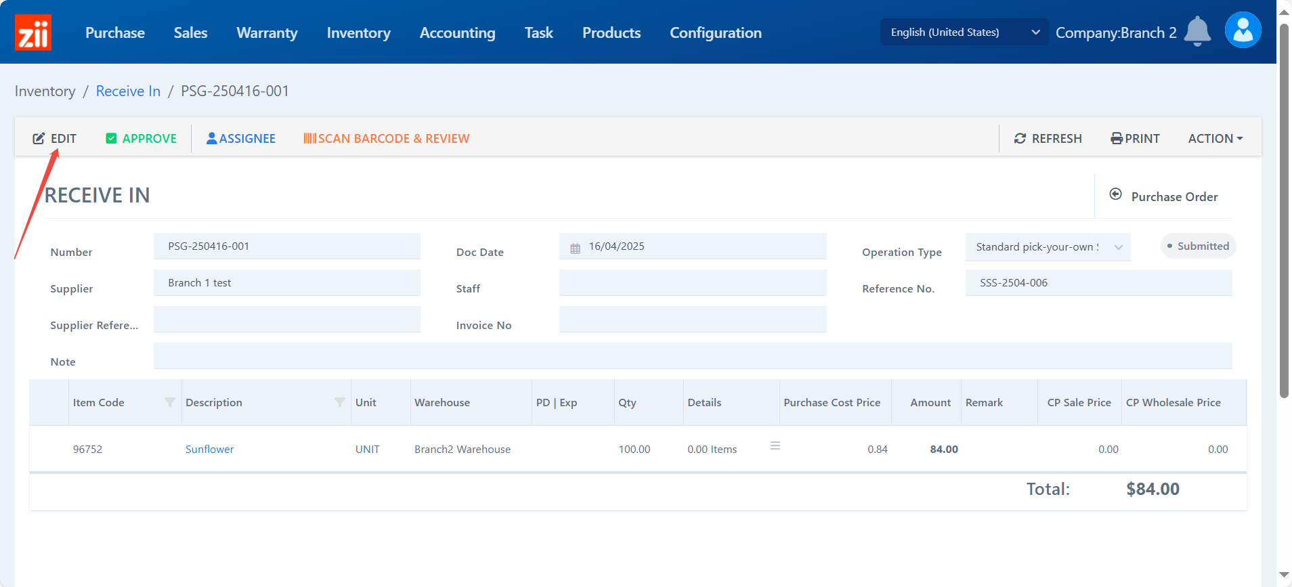Open the row details hamburger icon
1292x587 pixels.
[x=775, y=445]
